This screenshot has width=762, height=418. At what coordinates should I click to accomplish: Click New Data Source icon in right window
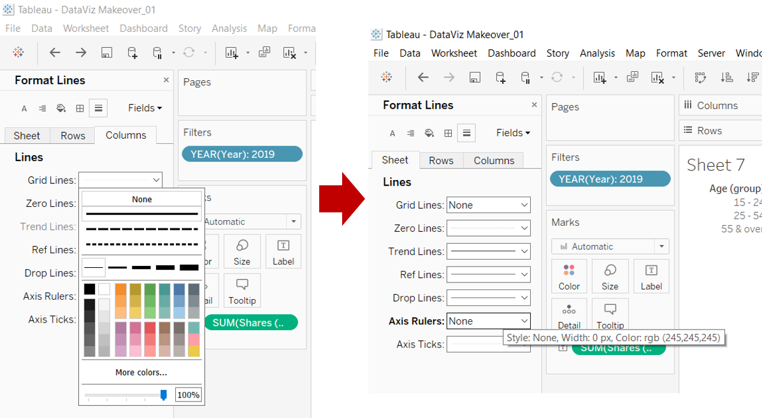(501, 78)
